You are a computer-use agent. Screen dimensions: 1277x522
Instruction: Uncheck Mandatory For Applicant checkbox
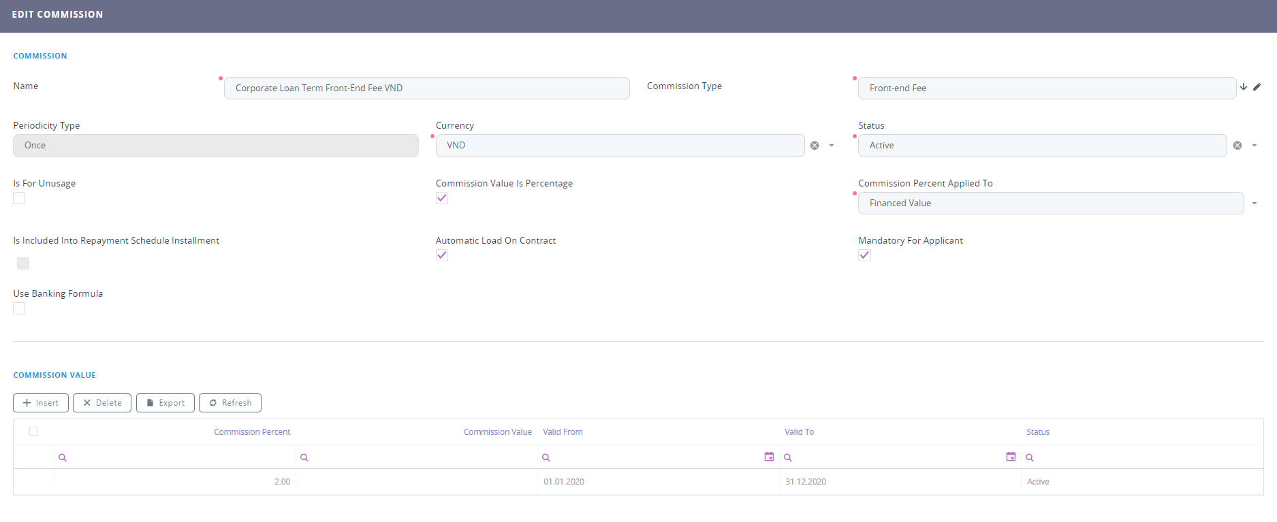click(864, 255)
